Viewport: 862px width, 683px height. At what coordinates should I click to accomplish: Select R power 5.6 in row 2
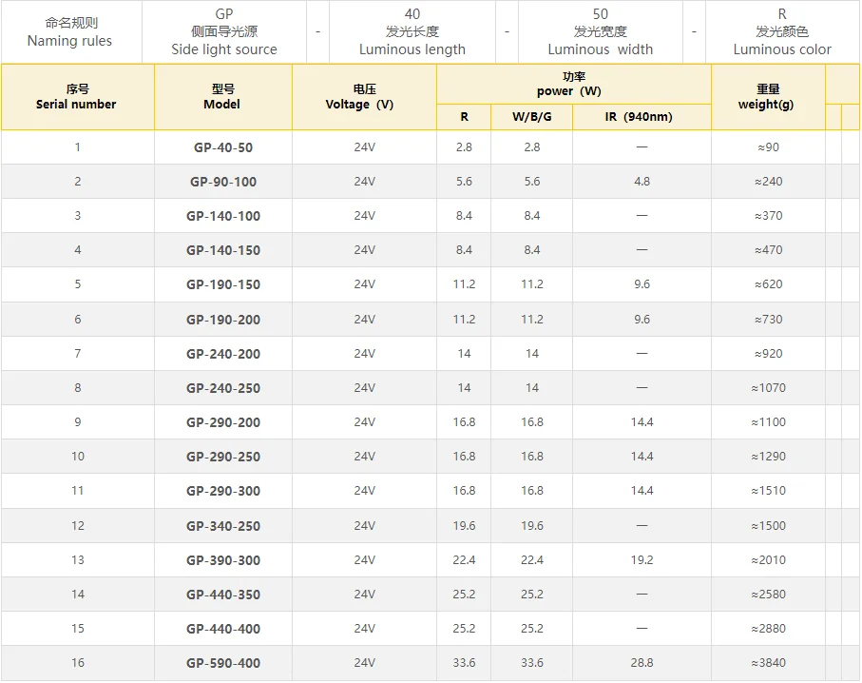point(464,182)
